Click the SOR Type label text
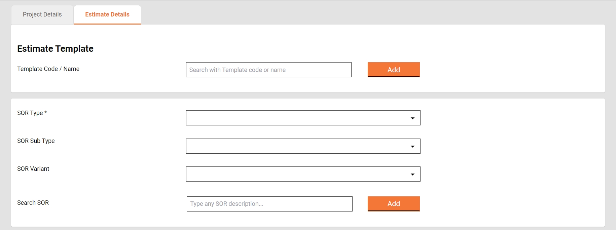616x230 pixels. click(x=30, y=113)
